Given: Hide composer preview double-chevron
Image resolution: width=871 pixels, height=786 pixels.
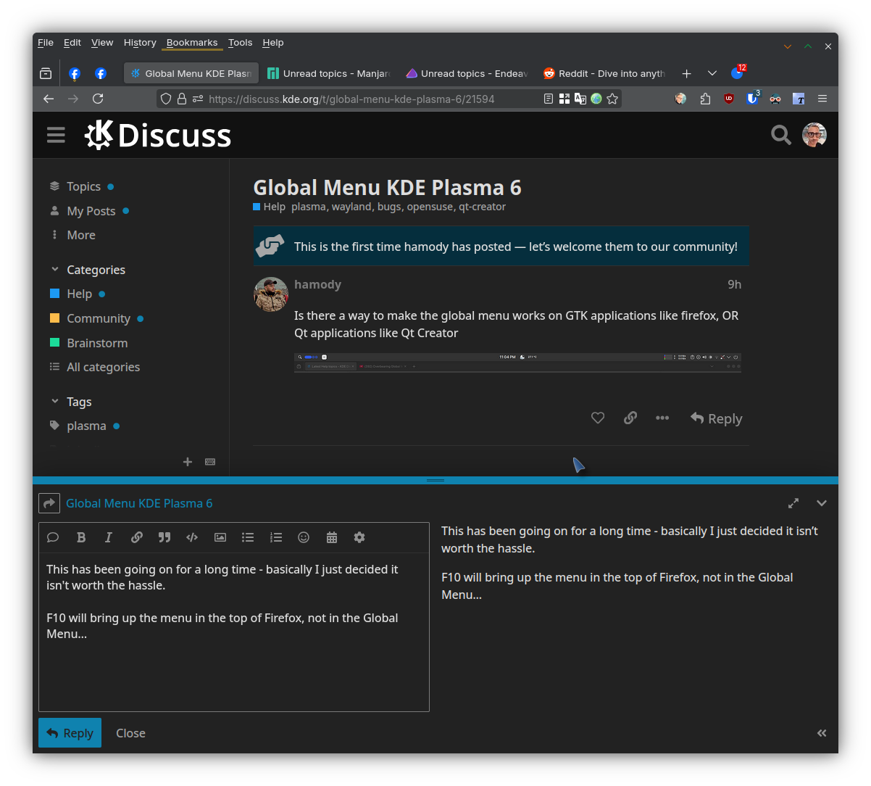Looking at the screenshot, I should tap(822, 733).
